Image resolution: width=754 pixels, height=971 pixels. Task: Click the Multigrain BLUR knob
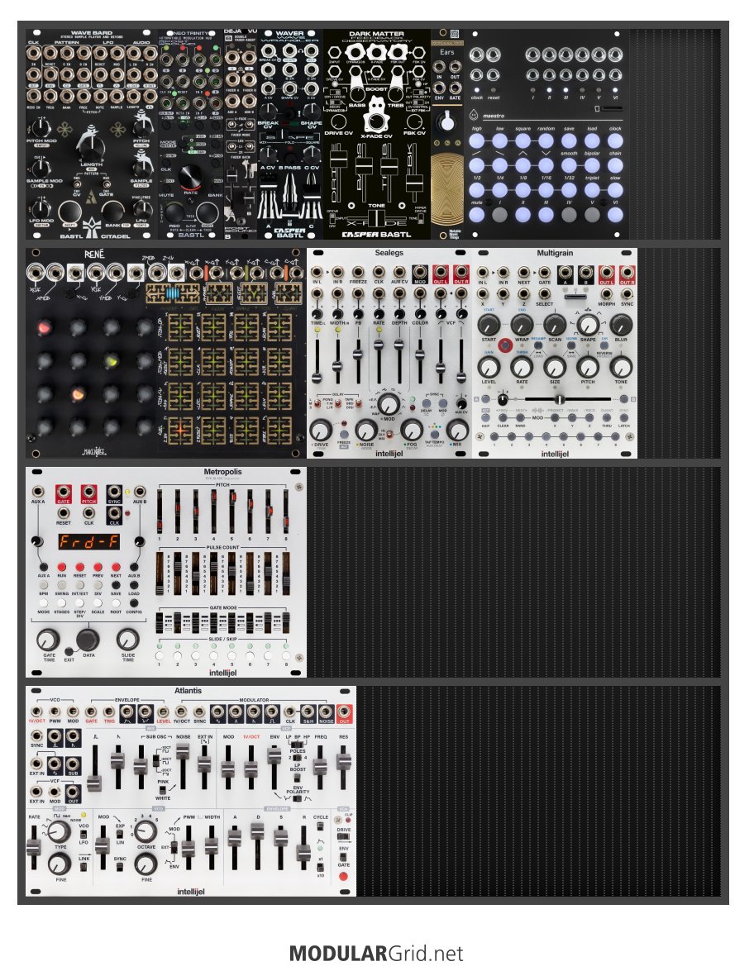point(621,325)
